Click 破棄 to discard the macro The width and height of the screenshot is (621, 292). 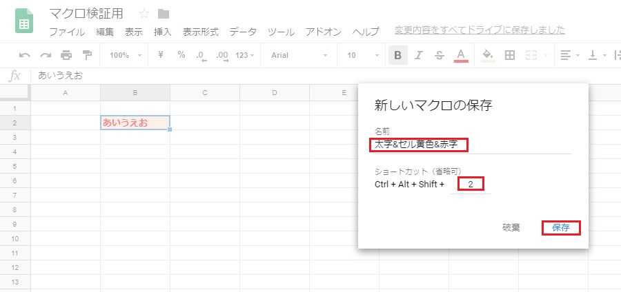(x=511, y=228)
